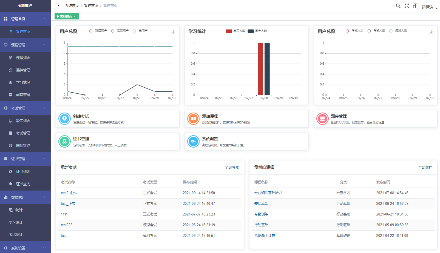Toggle fullscreen mode icon

[407, 6]
